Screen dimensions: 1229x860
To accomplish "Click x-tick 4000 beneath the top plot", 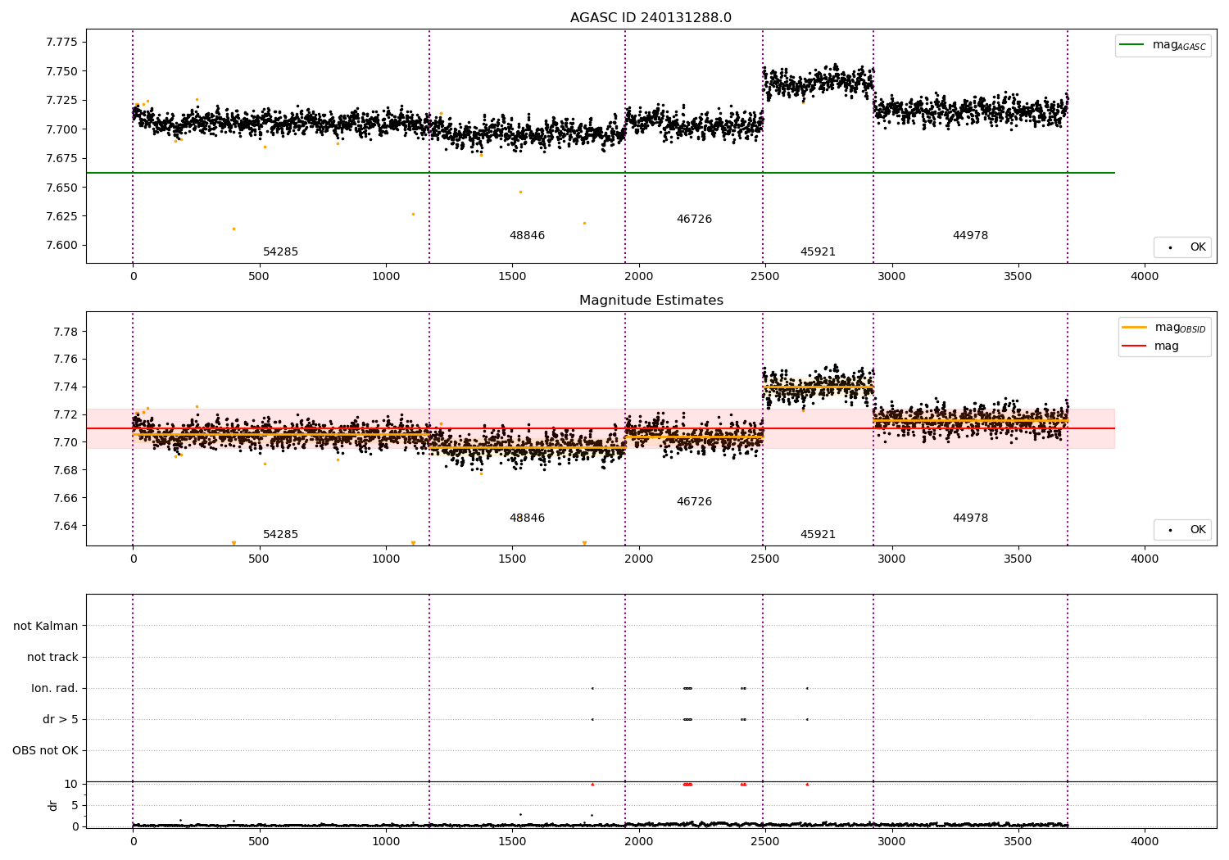I will [1145, 277].
